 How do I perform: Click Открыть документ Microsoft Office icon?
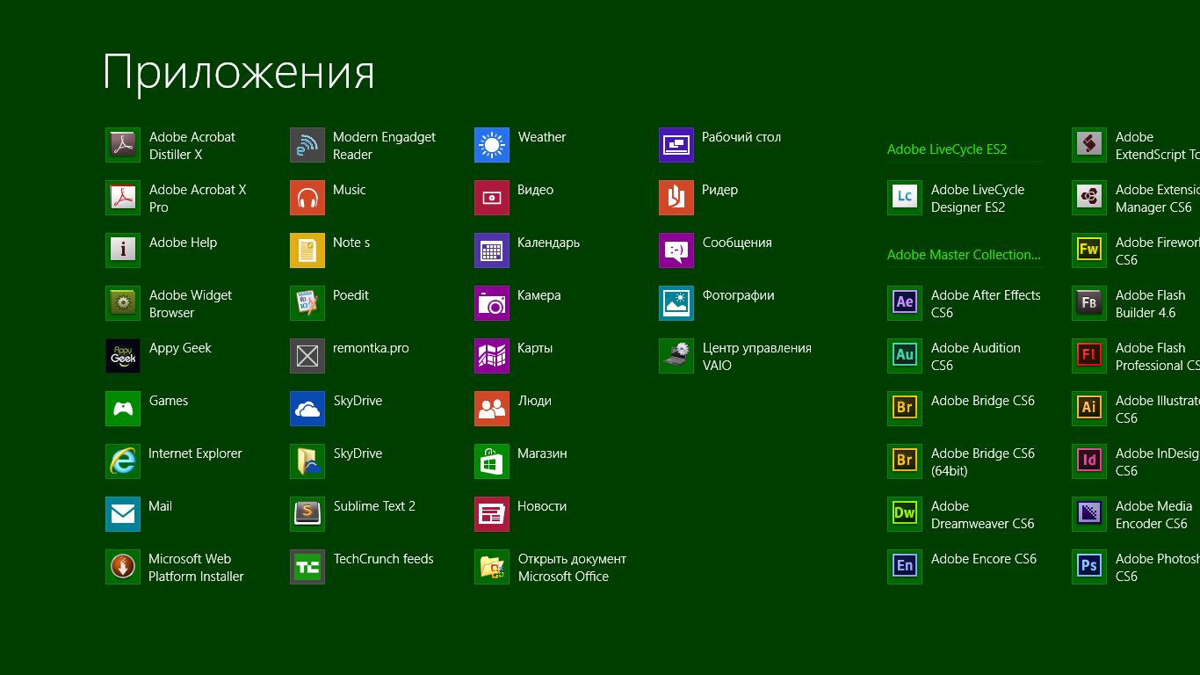[x=492, y=567]
